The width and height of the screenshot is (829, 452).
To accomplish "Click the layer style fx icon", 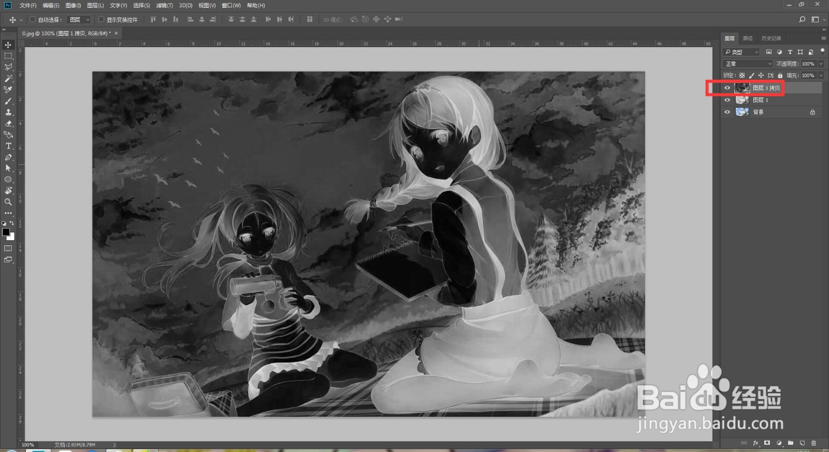I will pos(755,443).
